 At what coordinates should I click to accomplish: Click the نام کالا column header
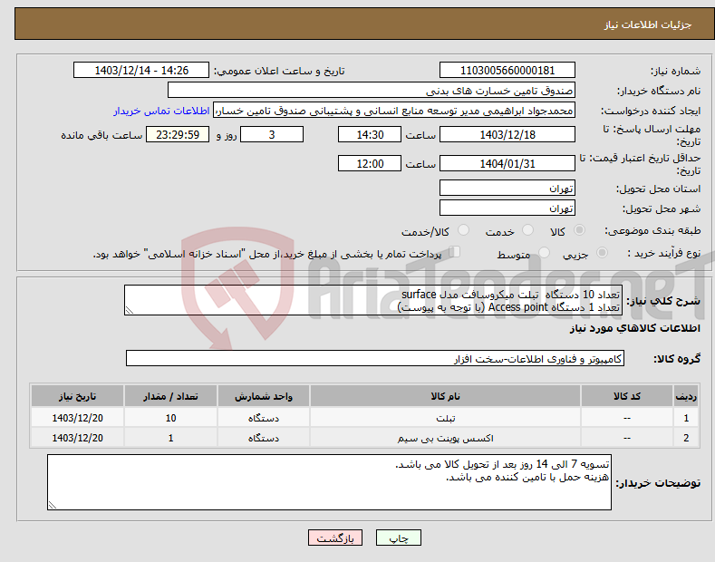pyautogui.click(x=445, y=396)
